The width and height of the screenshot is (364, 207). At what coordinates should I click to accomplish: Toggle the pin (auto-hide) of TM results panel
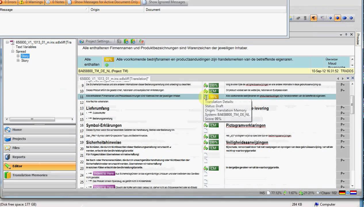(x=346, y=34)
